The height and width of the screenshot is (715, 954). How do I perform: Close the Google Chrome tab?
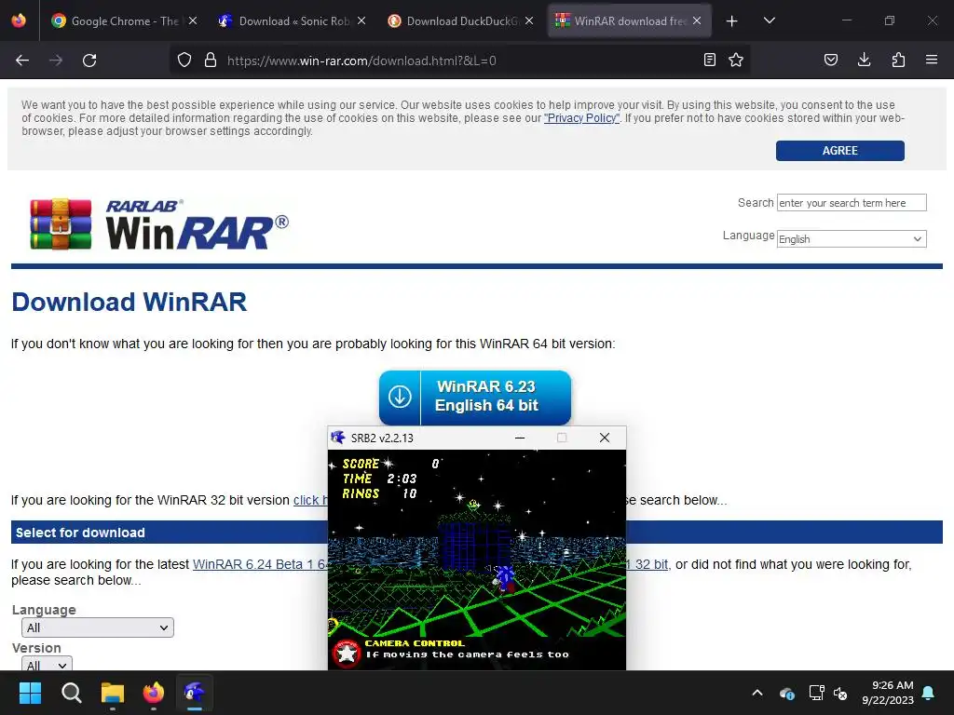tap(193, 20)
